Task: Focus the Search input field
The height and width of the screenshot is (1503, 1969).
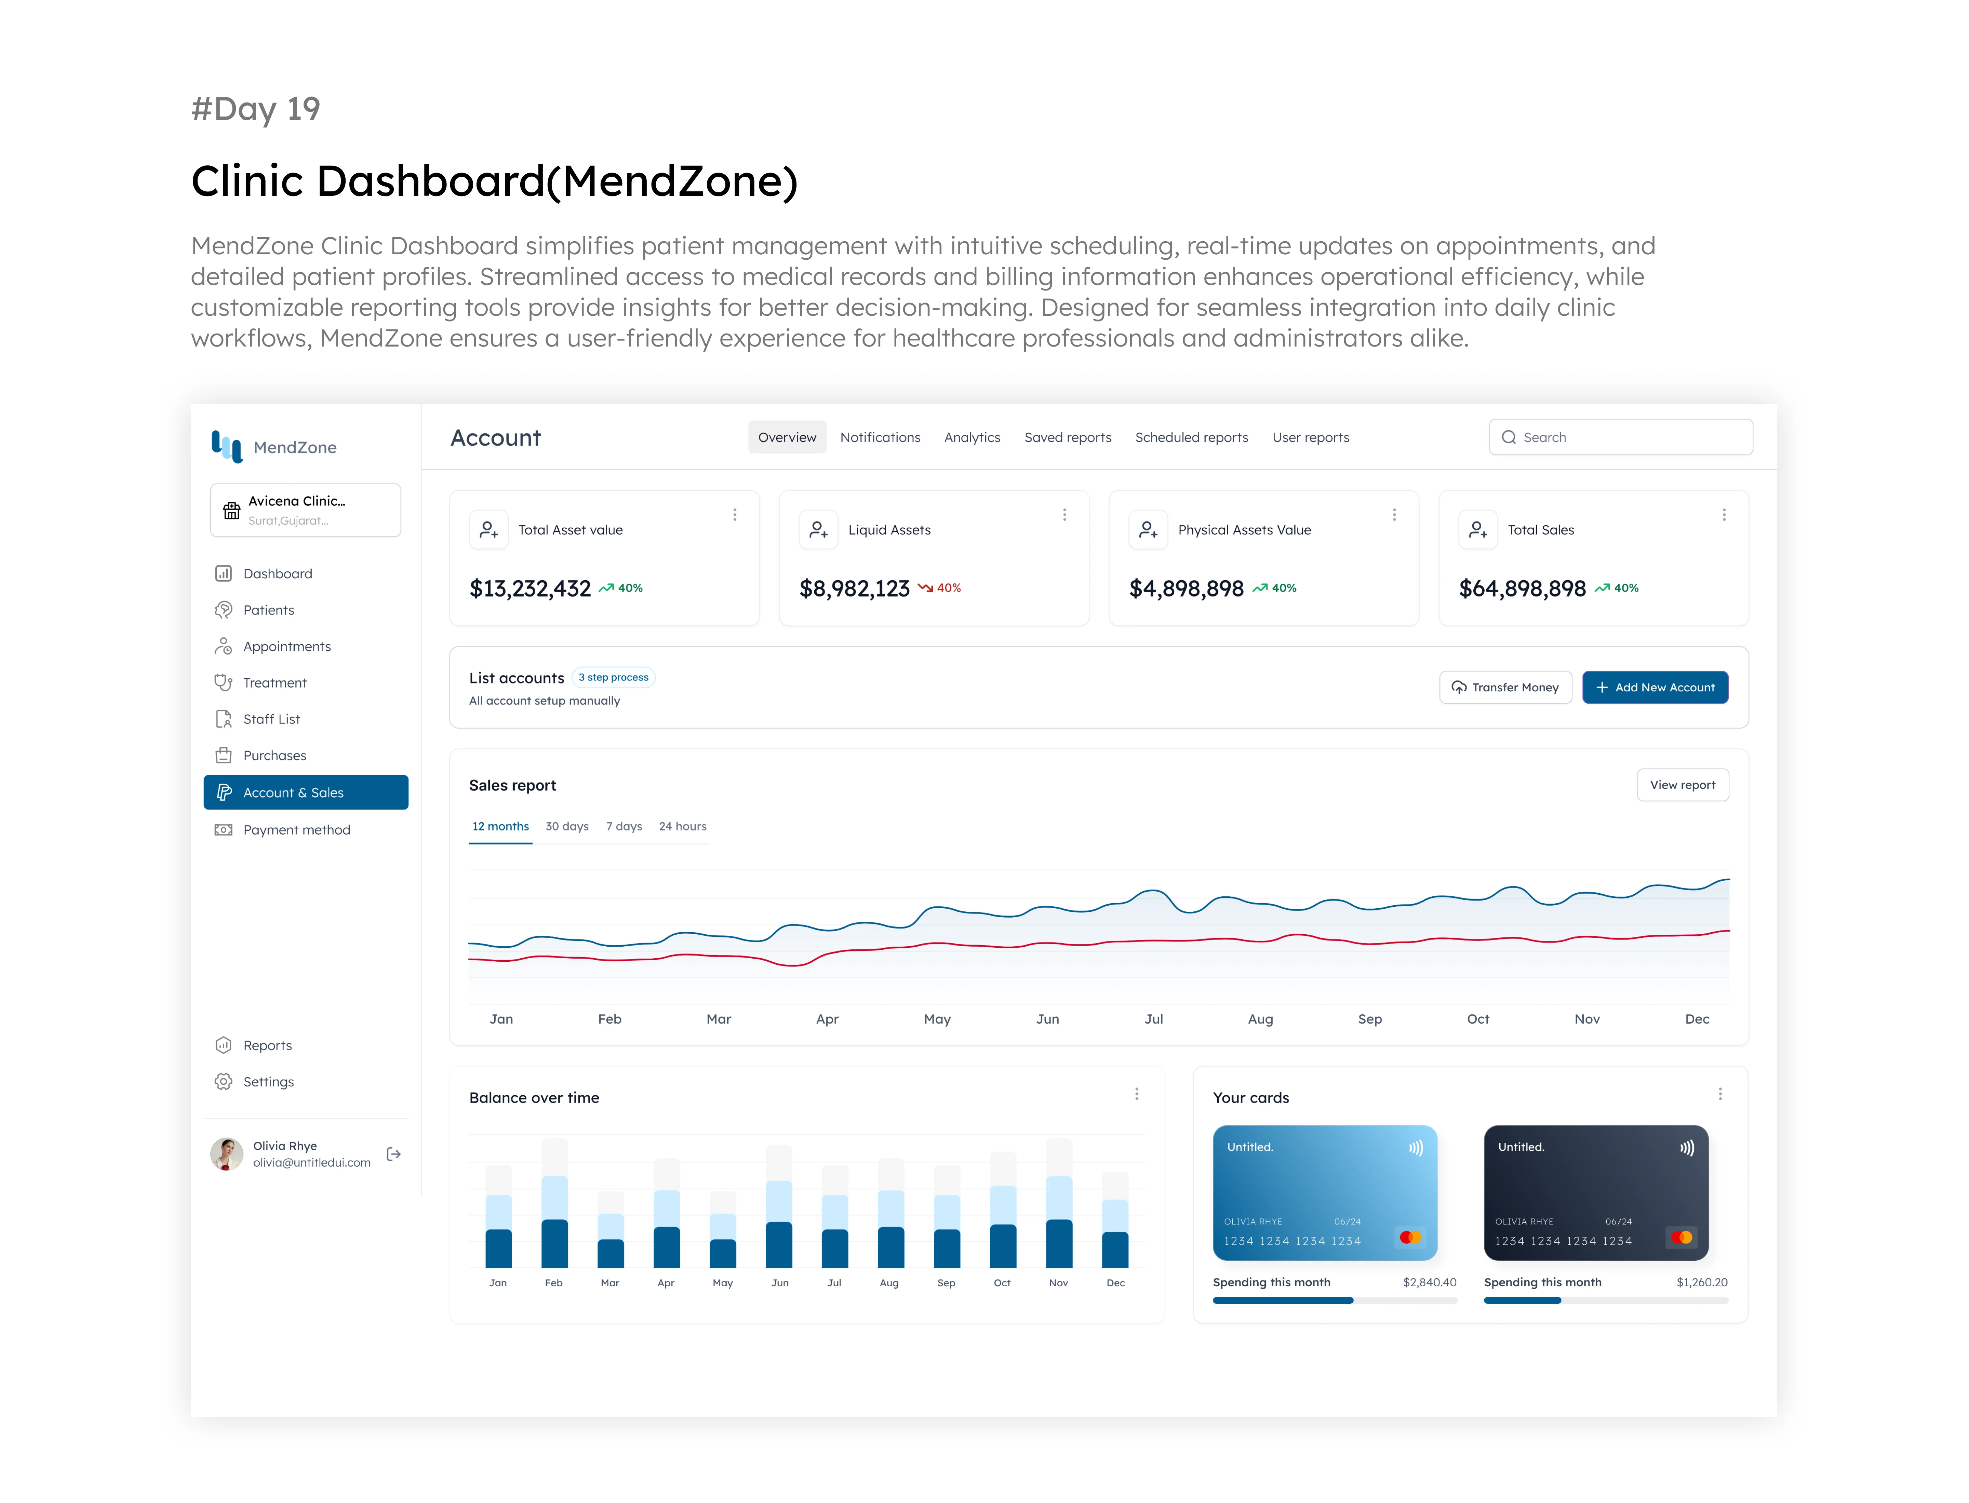Action: click(1621, 437)
